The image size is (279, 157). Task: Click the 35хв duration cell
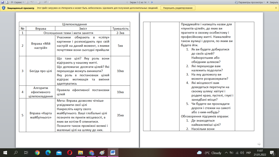pos(120,115)
